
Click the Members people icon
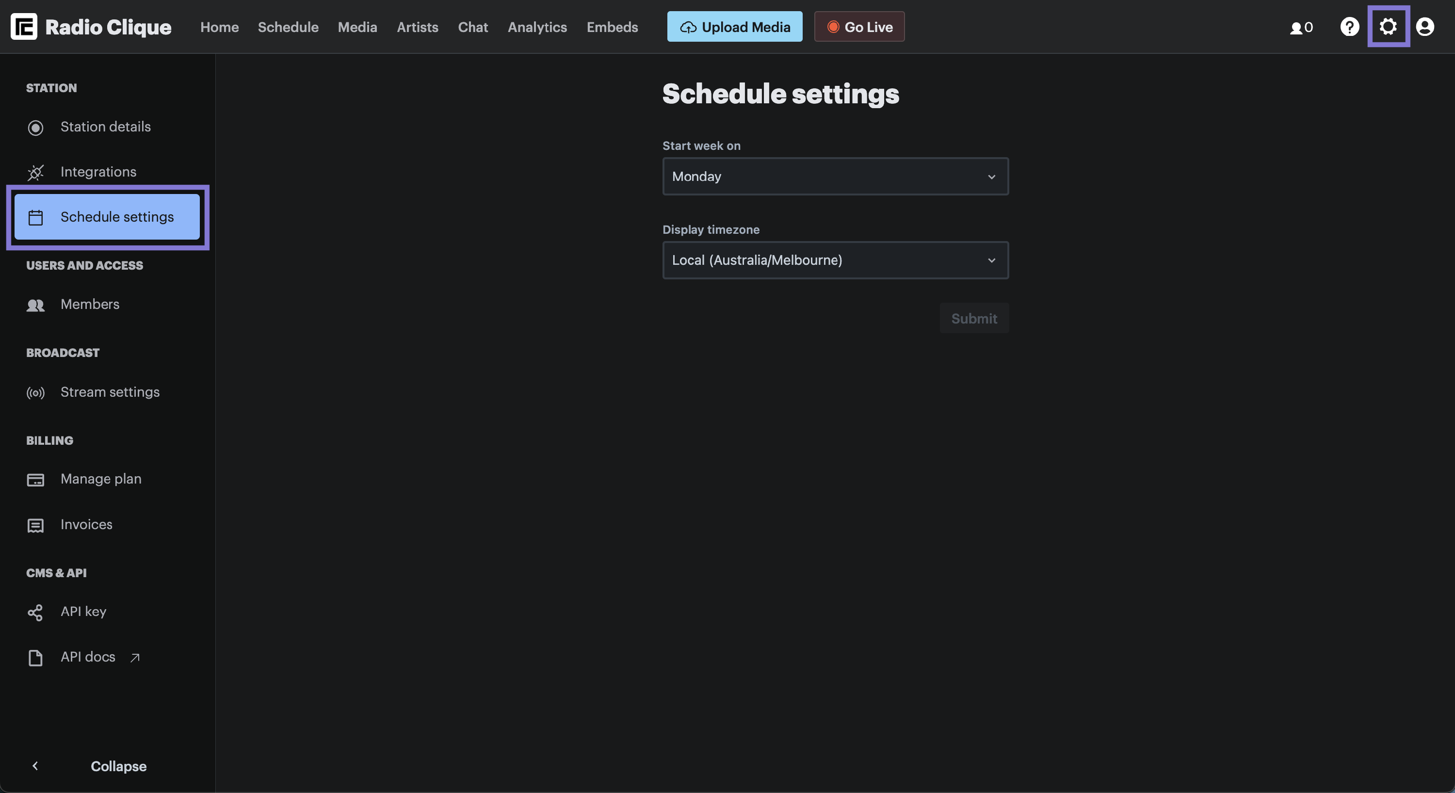(x=35, y=305)
